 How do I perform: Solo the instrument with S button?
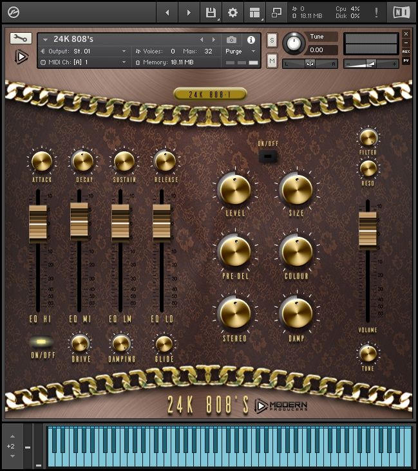[x=272, y=40]
